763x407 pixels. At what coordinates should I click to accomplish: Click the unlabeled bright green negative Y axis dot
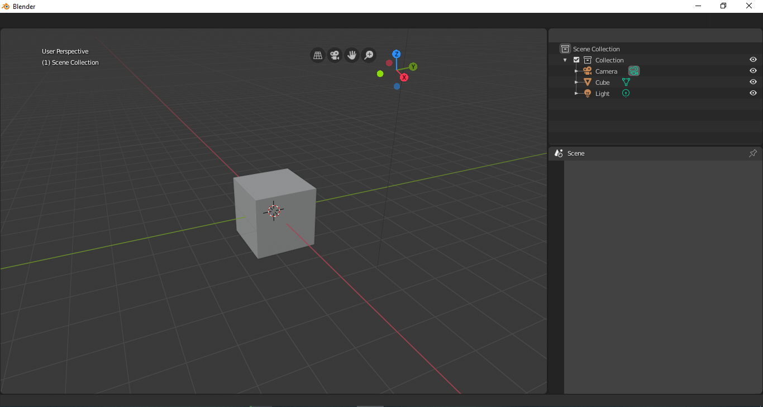(380, 74)
